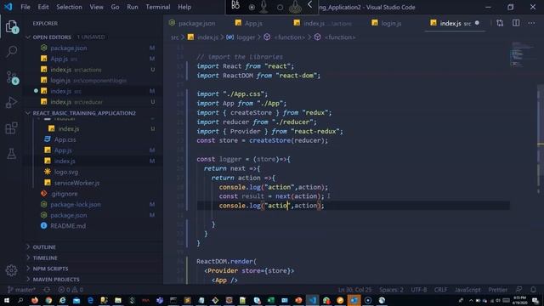Open index.js src\reducer in Open Editors
Viewport: 544px width, 306px height.
tap(76, 102)
